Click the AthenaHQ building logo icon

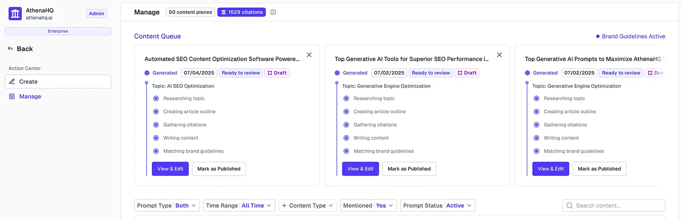15,14
